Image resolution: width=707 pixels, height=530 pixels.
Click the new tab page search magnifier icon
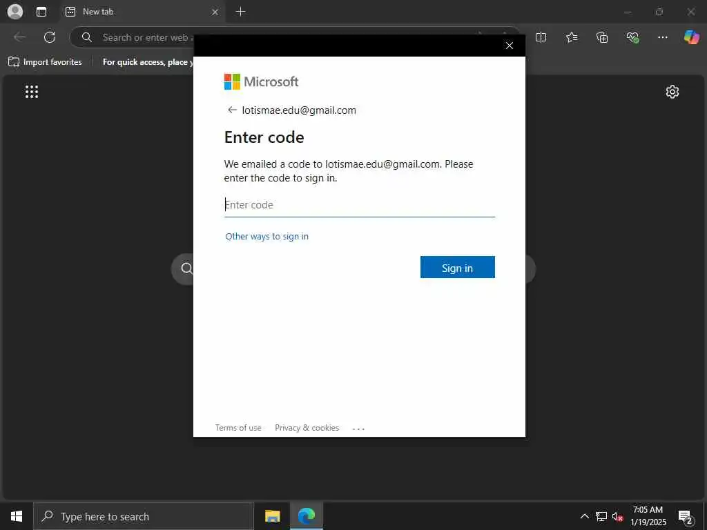[186, 268]
